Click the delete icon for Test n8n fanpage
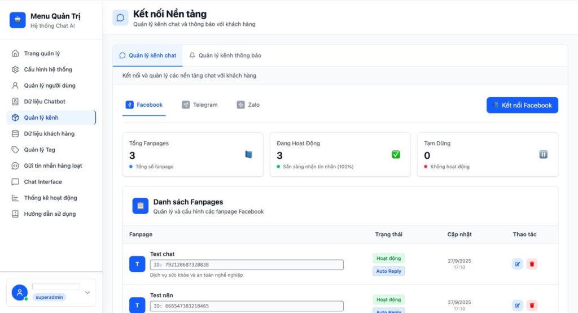Screen dimensions: 578x313 pyautogui.click(x=532, y=305)
